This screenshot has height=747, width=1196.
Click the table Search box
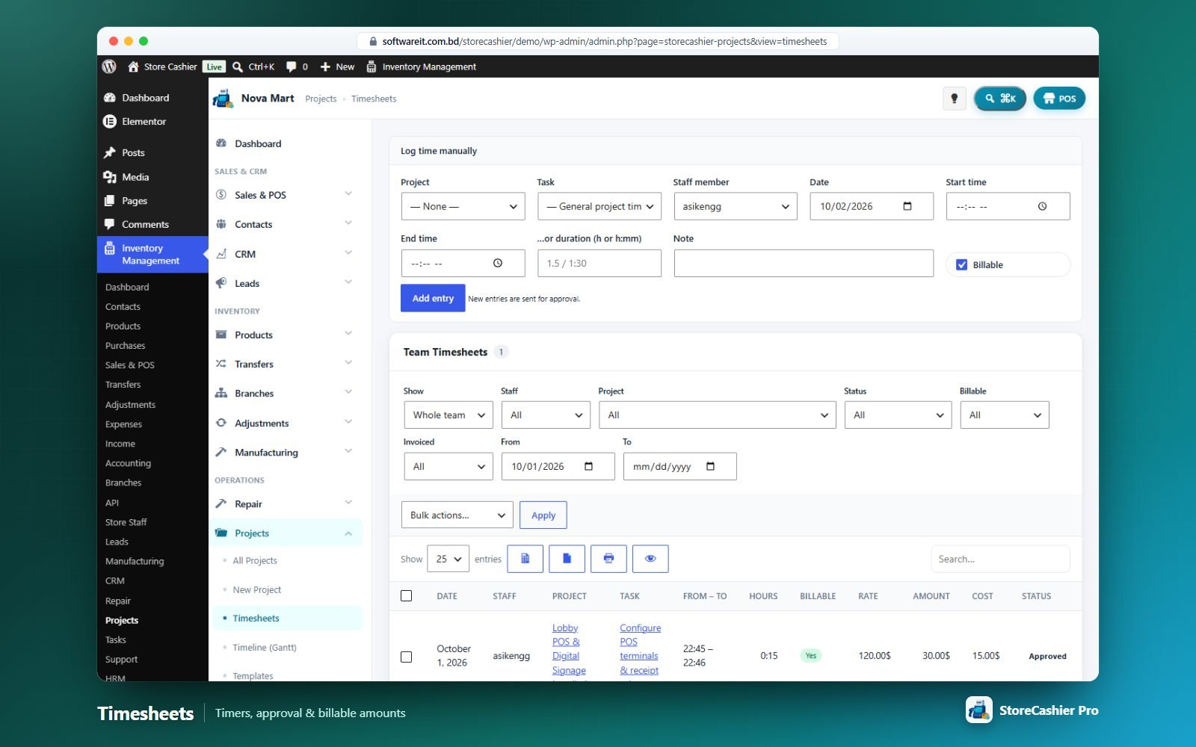point(1000,559)
